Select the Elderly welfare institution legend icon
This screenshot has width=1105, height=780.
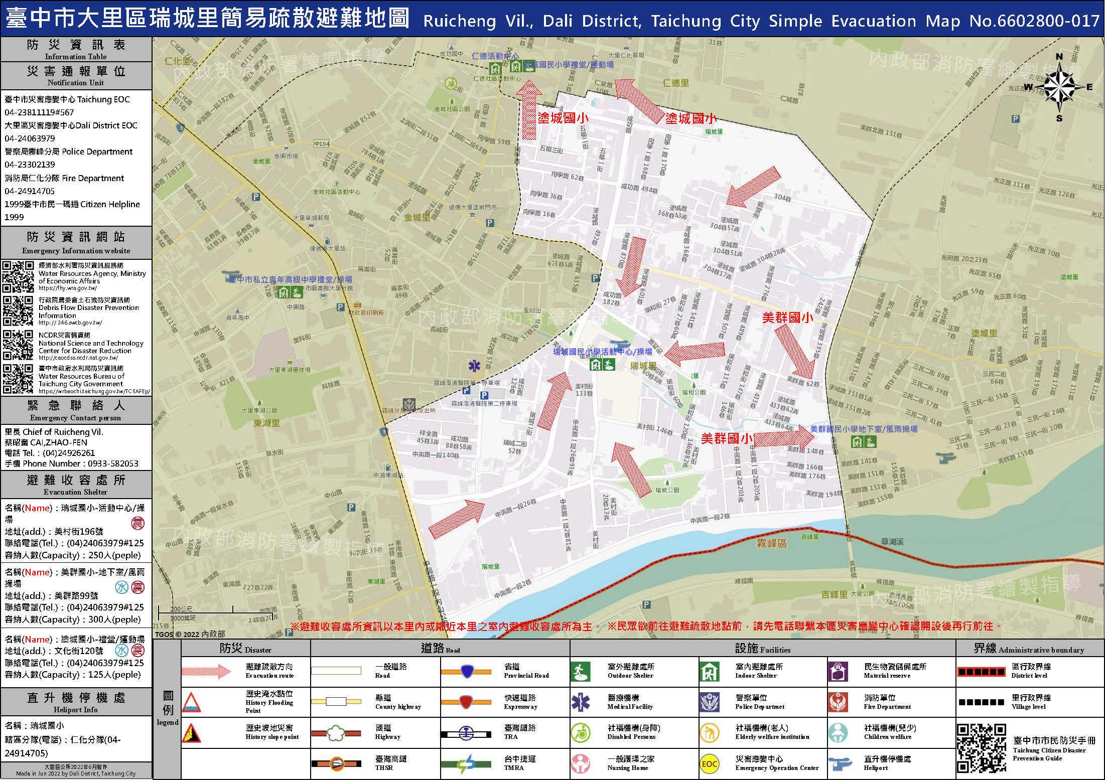tap(710, 733)
